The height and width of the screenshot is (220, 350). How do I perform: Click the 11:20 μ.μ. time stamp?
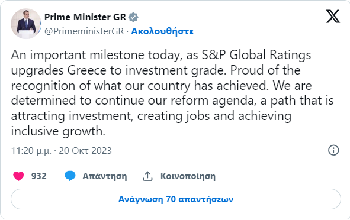[x=31, y=151]
